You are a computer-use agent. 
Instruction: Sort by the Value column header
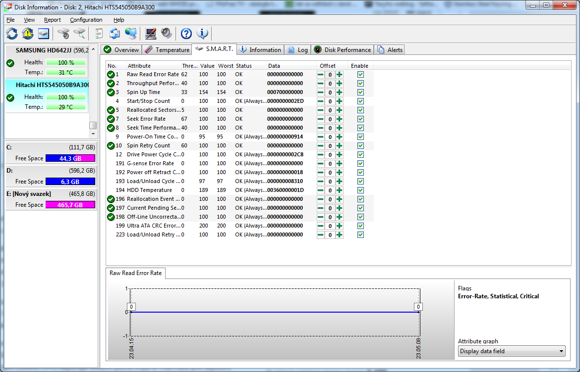click(x=207, y=66)
